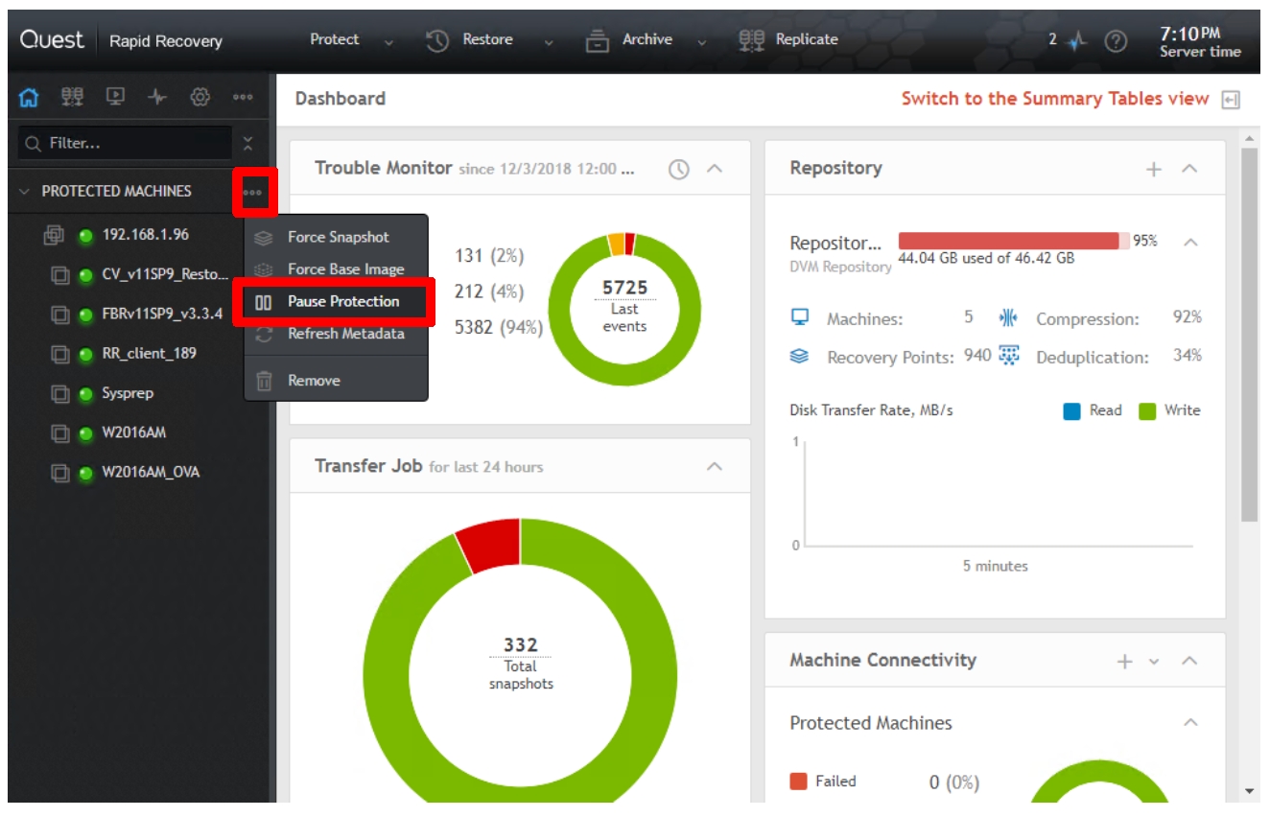1270x817 pixels.
Task: Click the Archive box icon
Action: coord(598,41)
